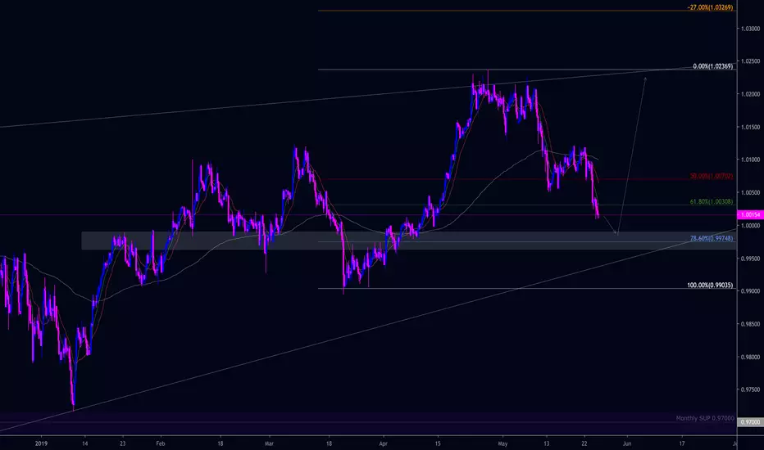Select the 1.01000 price axis value
764x450 pixels.
tap(750, 160)
